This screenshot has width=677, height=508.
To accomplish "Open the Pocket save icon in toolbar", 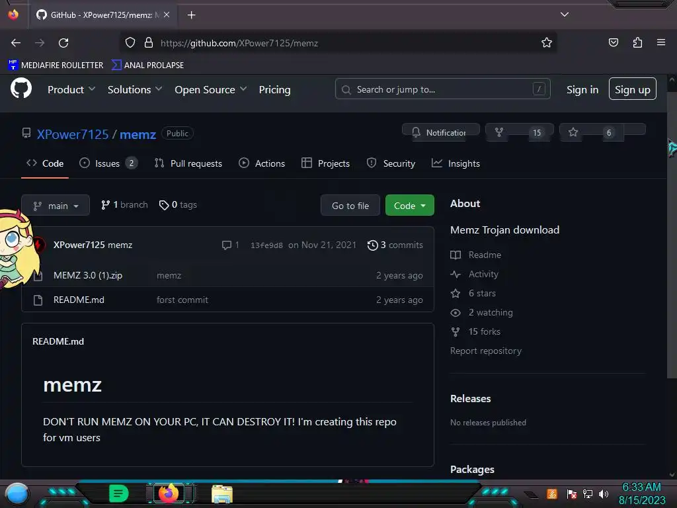I will [x=613, y=42].
